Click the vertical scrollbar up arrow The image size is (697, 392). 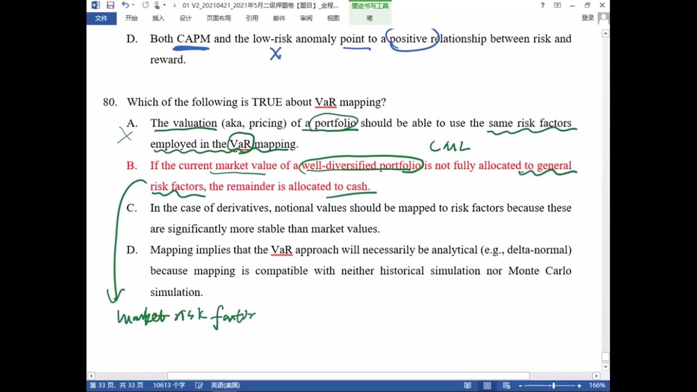point(605,34)
